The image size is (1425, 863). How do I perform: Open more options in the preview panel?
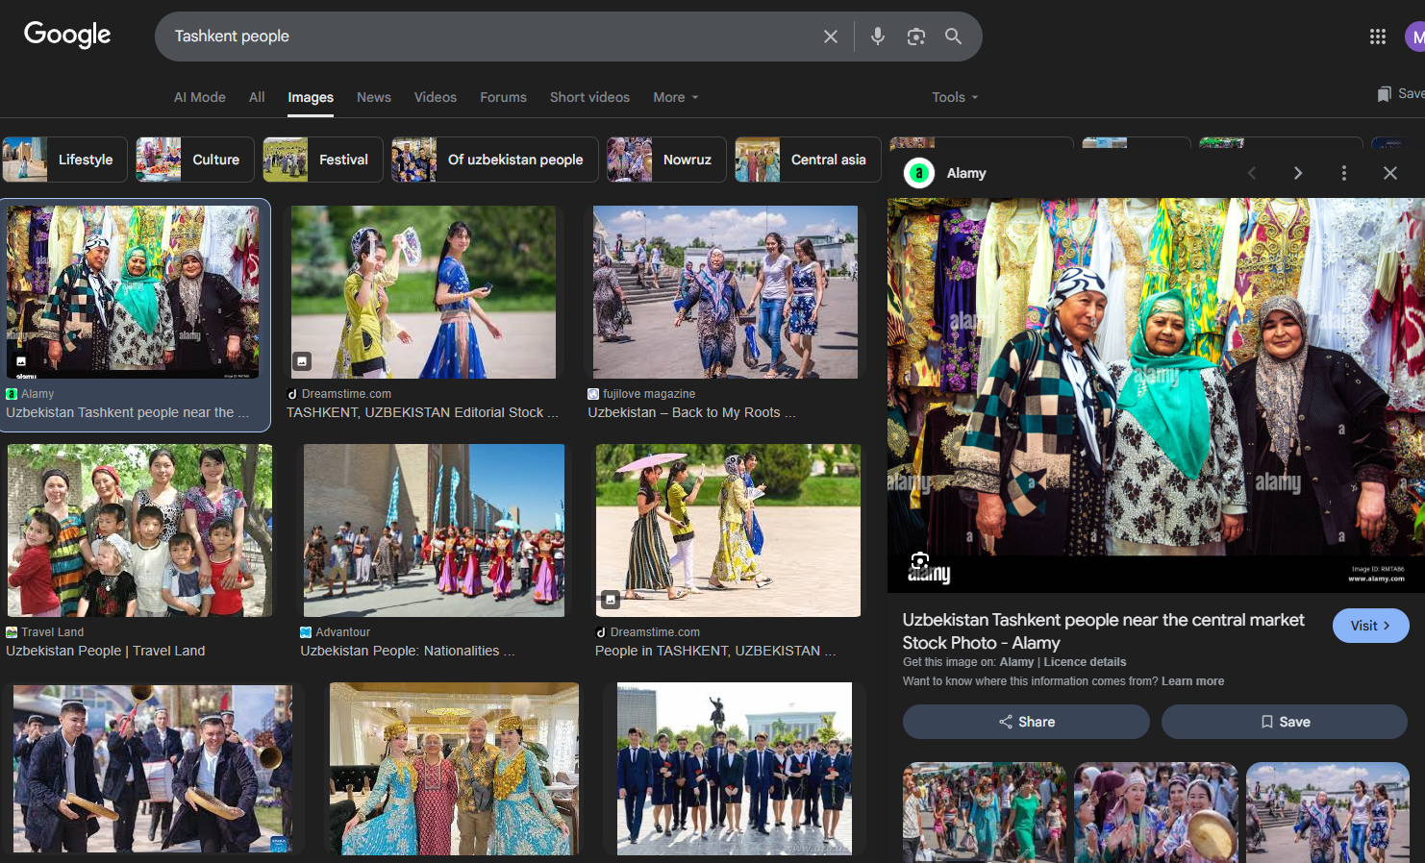tap(1344, 173)
